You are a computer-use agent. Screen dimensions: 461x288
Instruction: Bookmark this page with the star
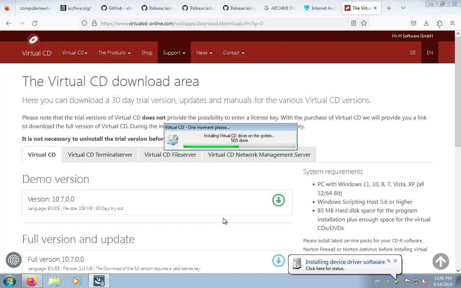point(364,23)
